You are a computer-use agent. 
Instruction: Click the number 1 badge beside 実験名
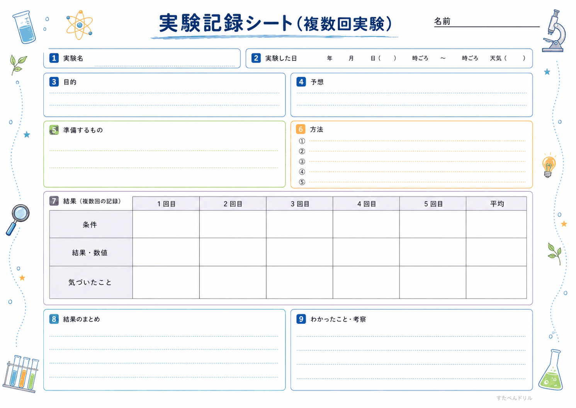(54, 58)
